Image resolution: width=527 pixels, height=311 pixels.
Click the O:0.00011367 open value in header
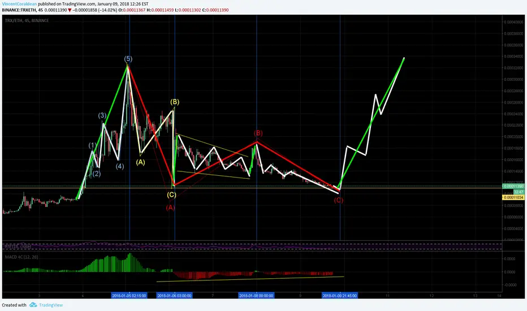[x=132, y=10]
